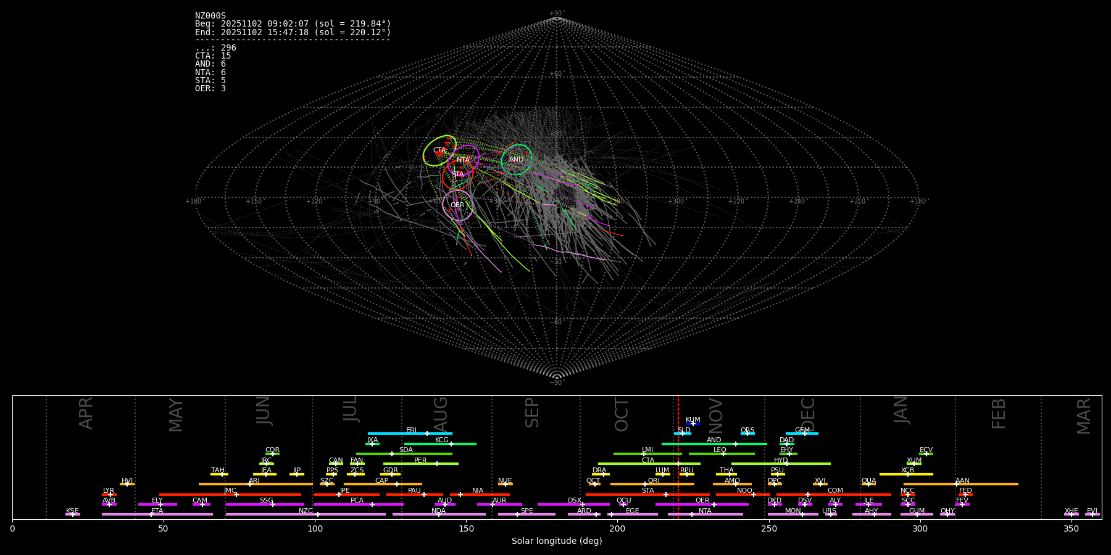Click the NZC shower bar in the timeline
The image size is (1111, 555).
tap(306, 514)
